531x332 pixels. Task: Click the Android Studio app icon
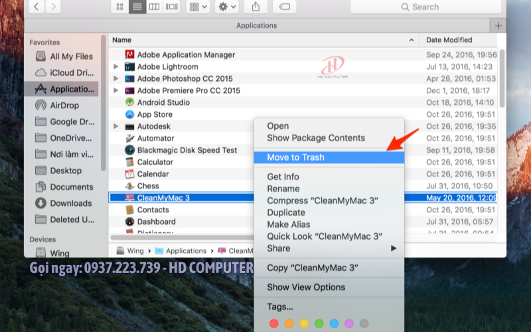pyautogui.click(x=130, y=102)
